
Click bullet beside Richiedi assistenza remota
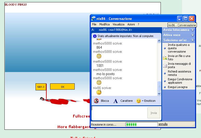[165, 73]
